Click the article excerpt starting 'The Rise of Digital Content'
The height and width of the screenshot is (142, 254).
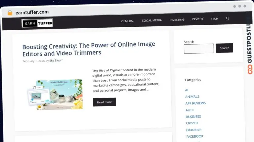pyautogui.click(x=126, y=80)
